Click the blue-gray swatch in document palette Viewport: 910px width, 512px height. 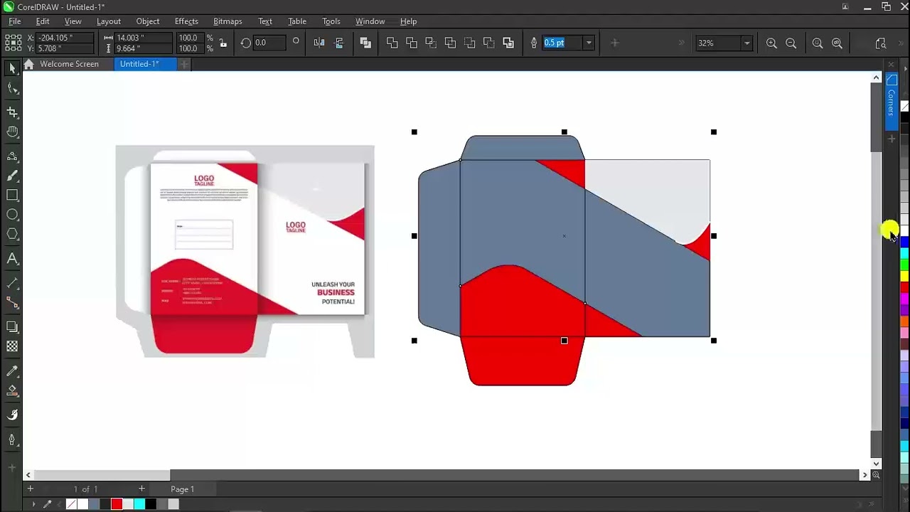94,504
